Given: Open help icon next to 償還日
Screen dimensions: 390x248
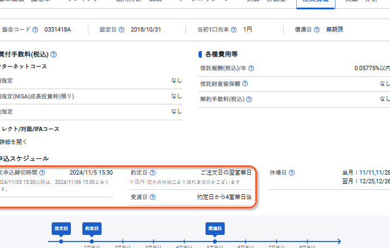Looking at the screenshot, I should pos(316,30).
